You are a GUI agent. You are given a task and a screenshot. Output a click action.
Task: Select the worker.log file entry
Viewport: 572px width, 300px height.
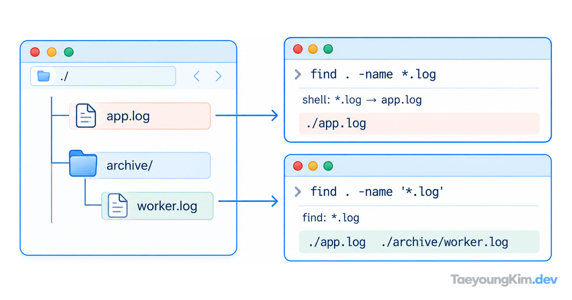point(157,206)
